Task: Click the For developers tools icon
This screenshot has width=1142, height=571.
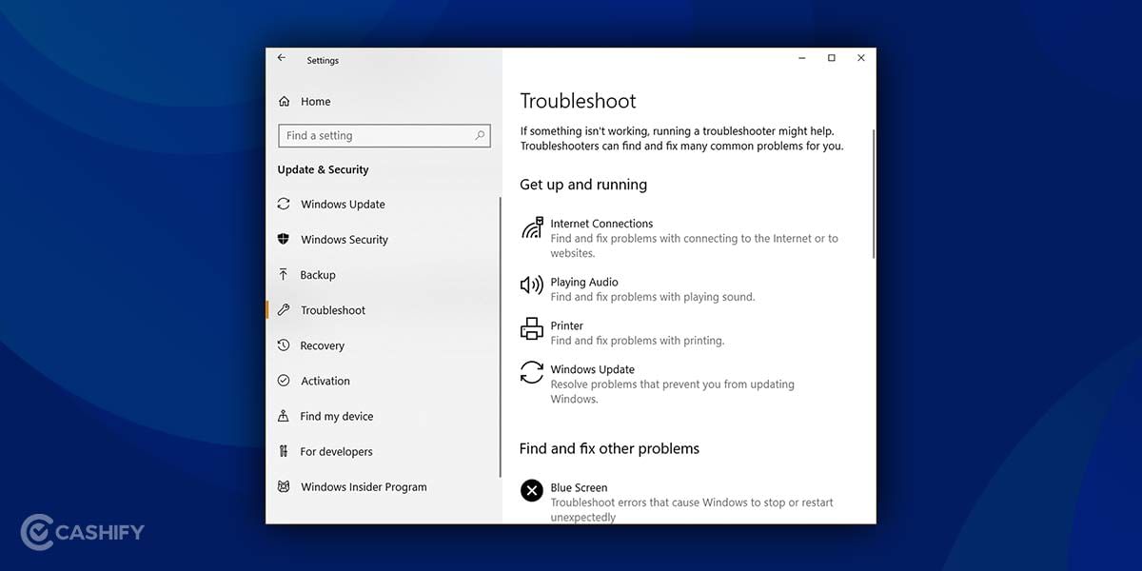Action: (x=284, y=451)
